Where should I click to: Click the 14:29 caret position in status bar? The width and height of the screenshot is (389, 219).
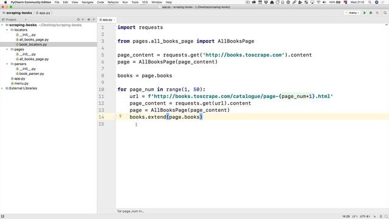point(346,217)
